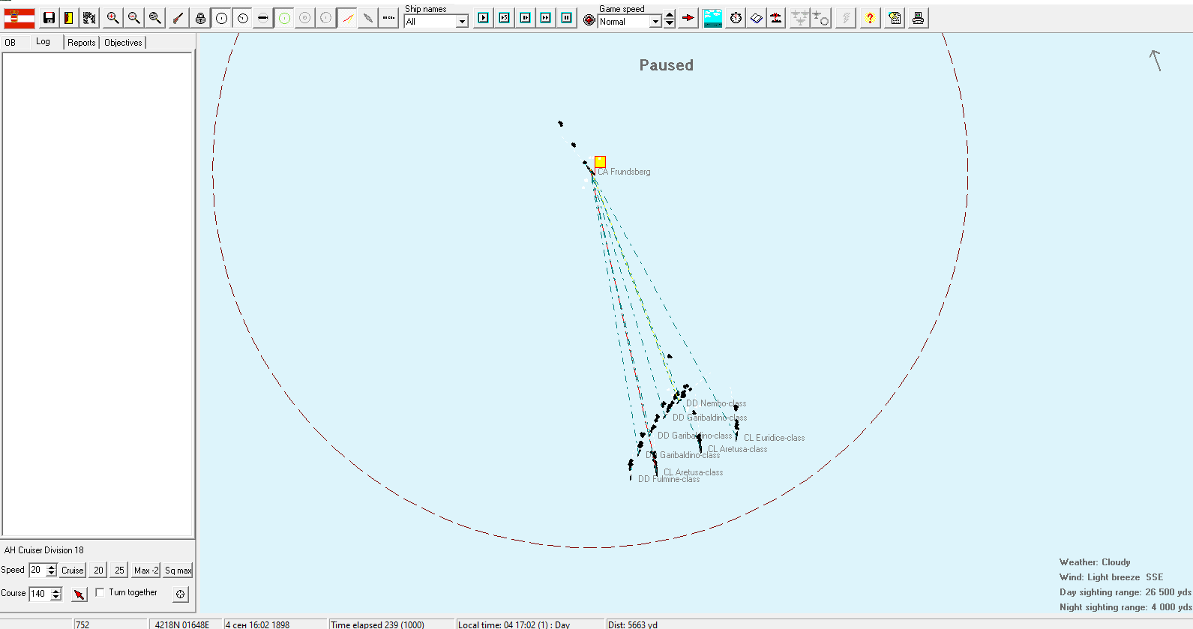
Task: Click the DD Fulmine-class label on the map
Action: click(669, 480)
